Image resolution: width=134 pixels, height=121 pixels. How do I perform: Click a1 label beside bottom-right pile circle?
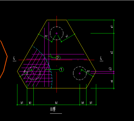pos(88,71)
